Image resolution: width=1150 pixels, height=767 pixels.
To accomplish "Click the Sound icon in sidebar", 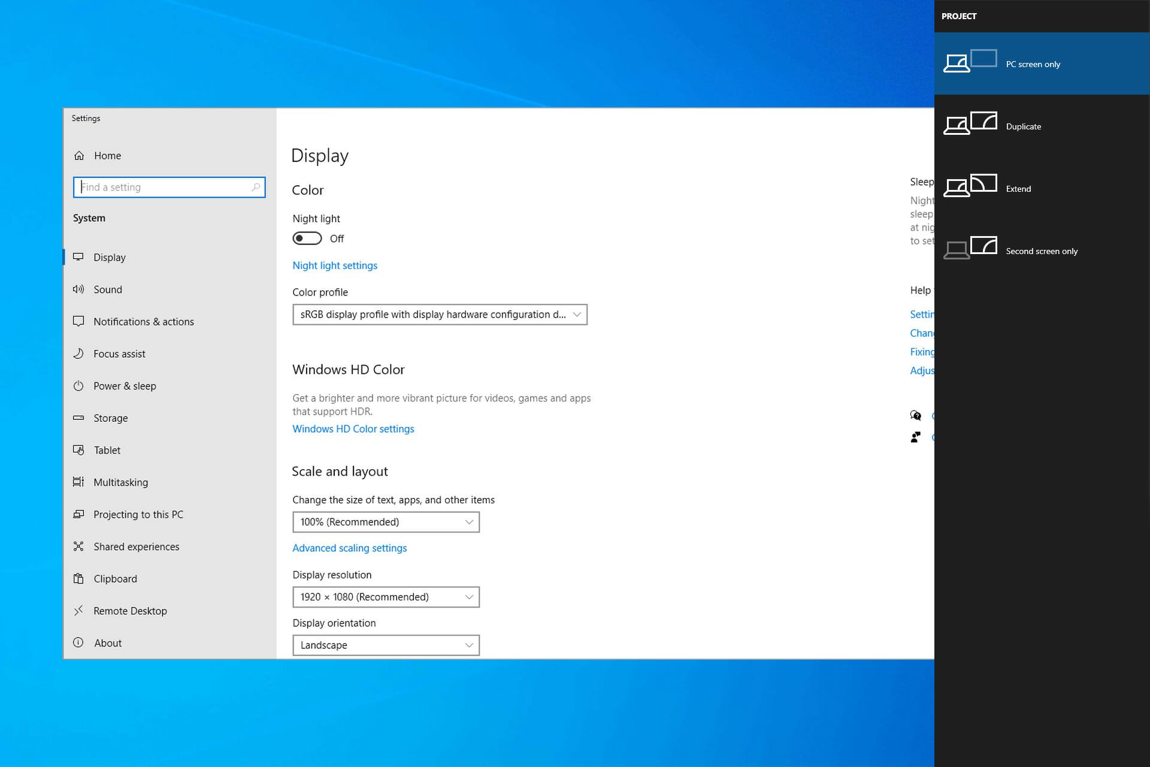I will coord(78,288).
